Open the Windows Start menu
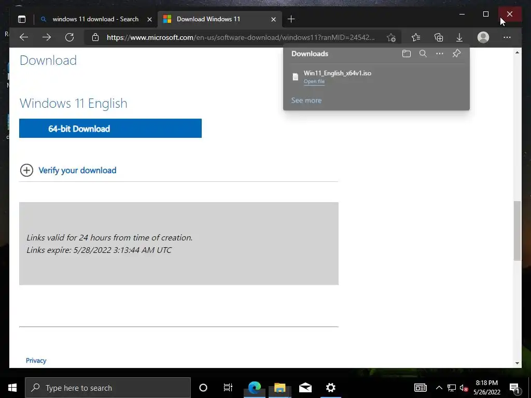Viewport: 531px width, 398px height. (12, 388)
